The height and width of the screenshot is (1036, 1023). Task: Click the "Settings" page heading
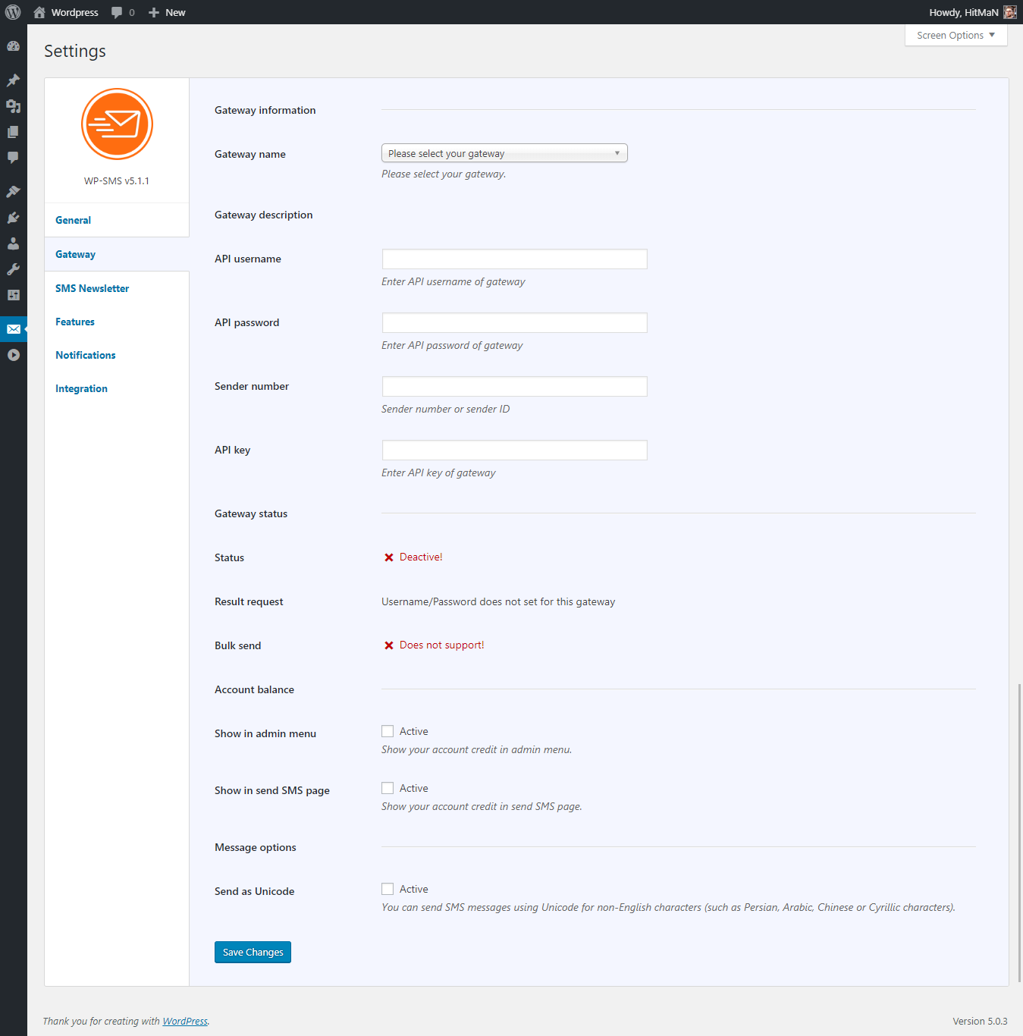(x=75, y=51)
